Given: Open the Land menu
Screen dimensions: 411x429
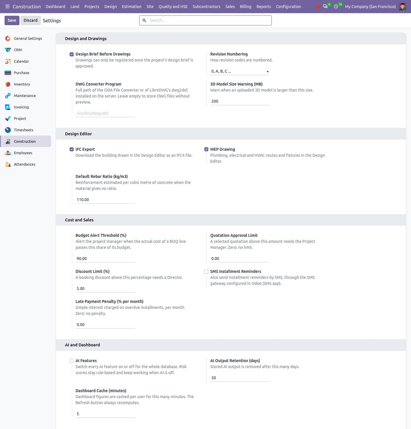Looking at the screenshot, I should pyautogui.click(x=75, y=7).
